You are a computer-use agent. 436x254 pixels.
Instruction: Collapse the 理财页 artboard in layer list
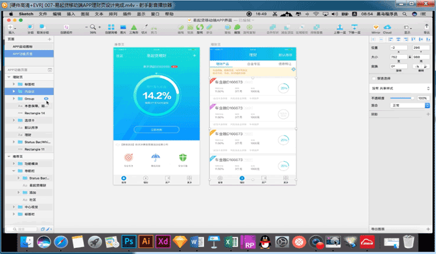pyautogui.click(x=9, y=77)
